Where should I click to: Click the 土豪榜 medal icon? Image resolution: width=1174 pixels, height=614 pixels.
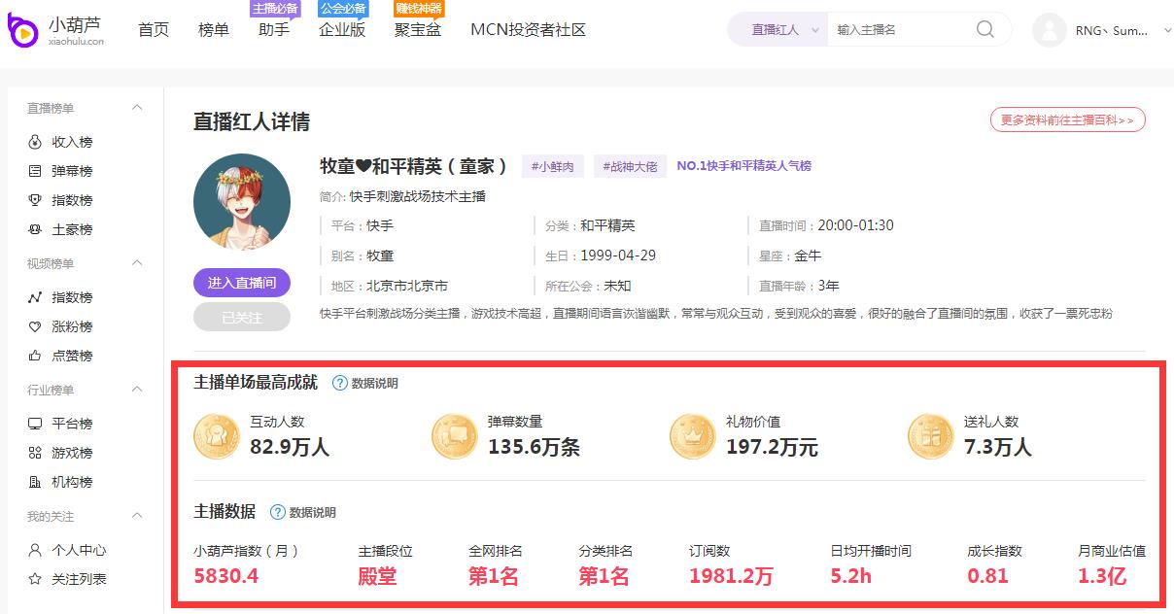tap(35, 229)
